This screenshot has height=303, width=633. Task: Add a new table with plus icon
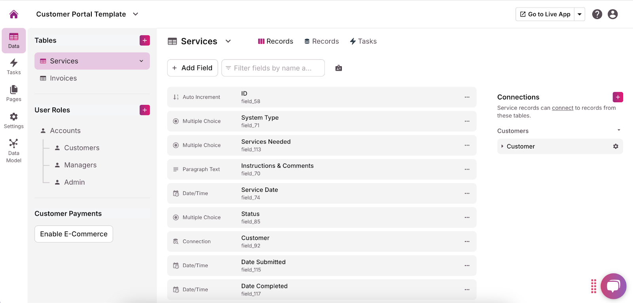click(145, 40)
